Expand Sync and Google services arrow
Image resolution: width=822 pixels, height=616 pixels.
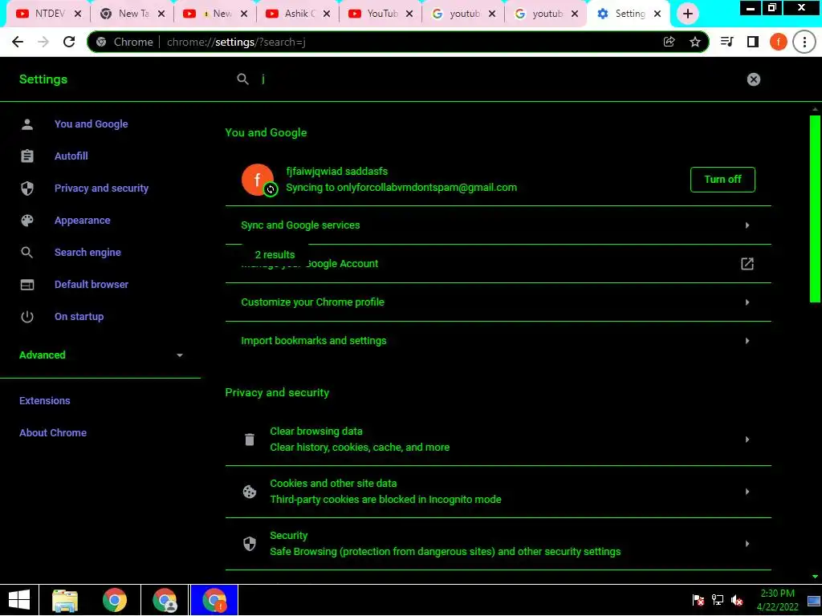[747, 225]
